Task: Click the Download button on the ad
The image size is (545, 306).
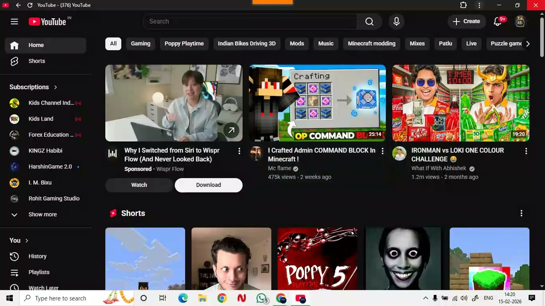Action: click(209, 185)
